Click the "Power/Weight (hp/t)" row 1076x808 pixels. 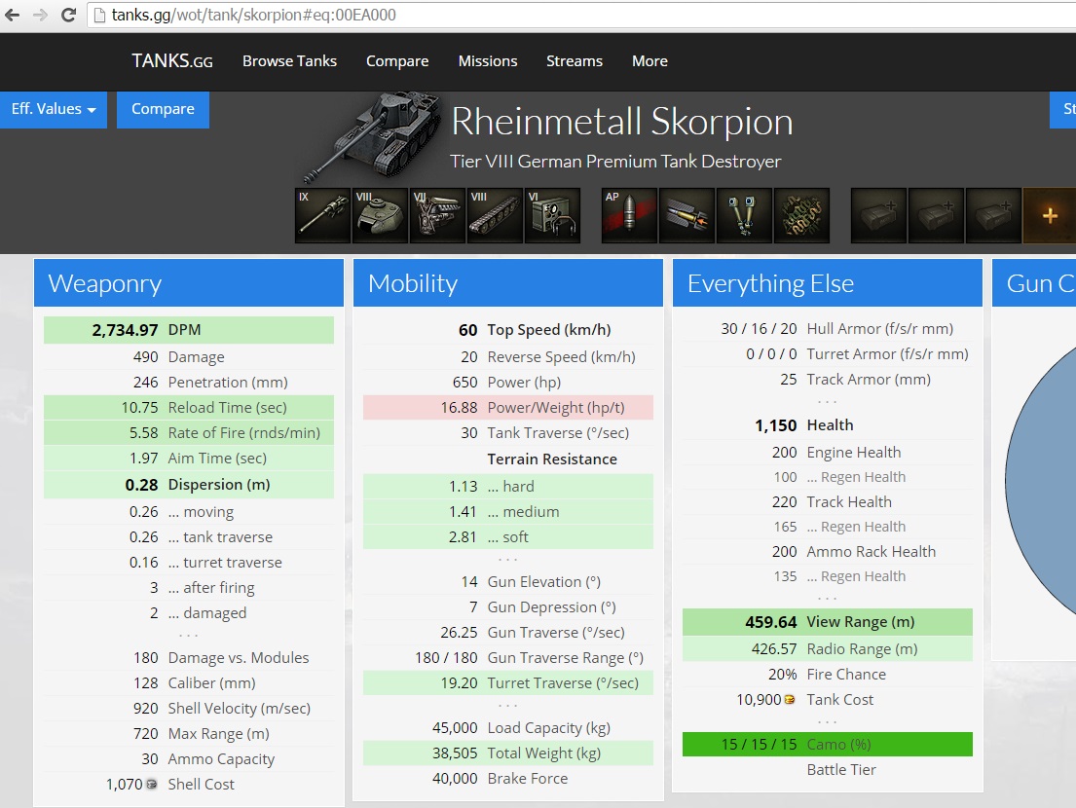click(508, 408)
